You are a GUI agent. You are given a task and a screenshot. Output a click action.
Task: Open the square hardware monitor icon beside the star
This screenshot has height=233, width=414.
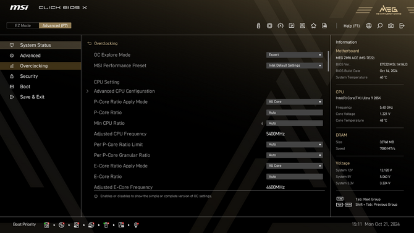pos(302,25)
